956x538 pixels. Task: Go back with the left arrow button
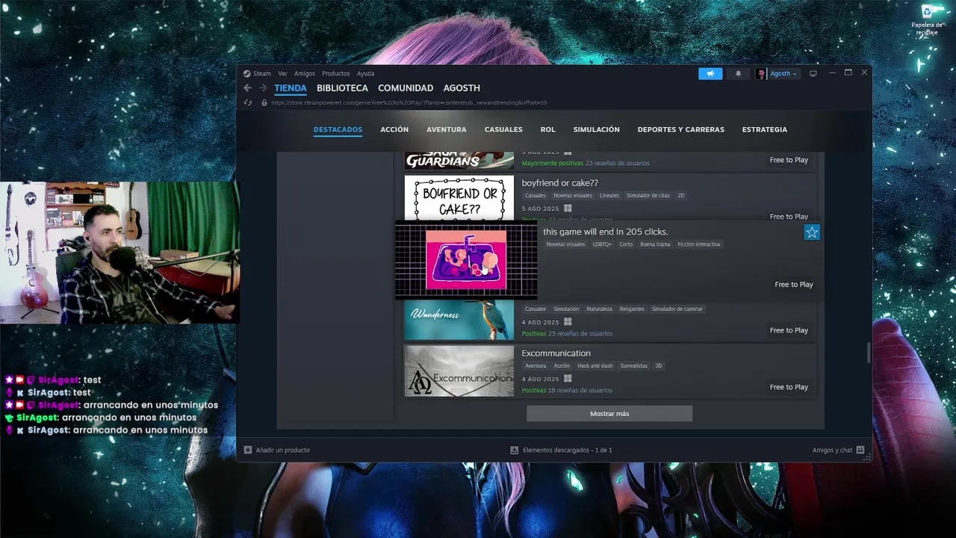pos(247,88)
